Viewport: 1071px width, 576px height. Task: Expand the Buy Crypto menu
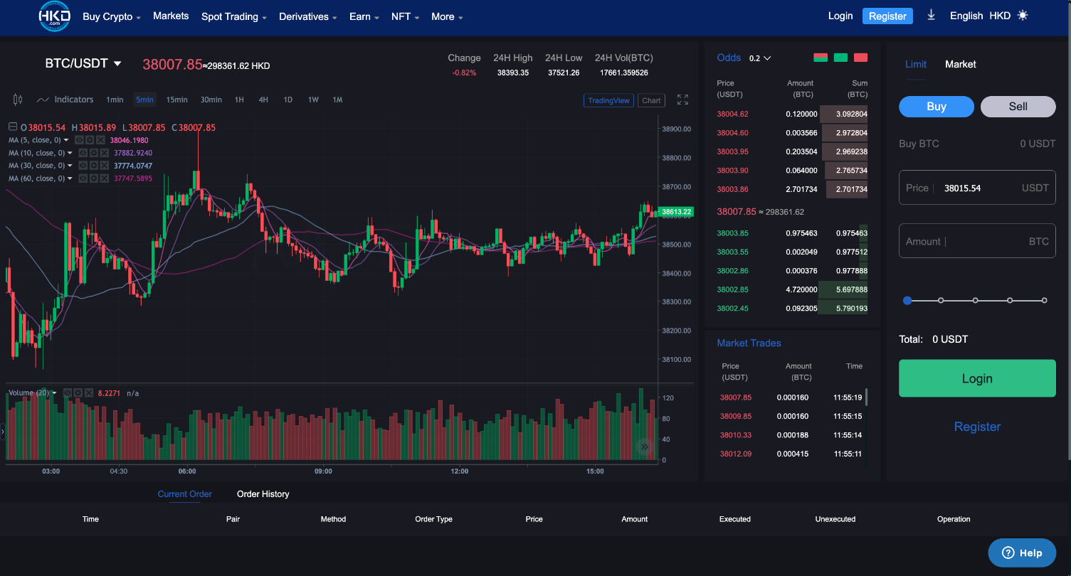coord(112,16)
